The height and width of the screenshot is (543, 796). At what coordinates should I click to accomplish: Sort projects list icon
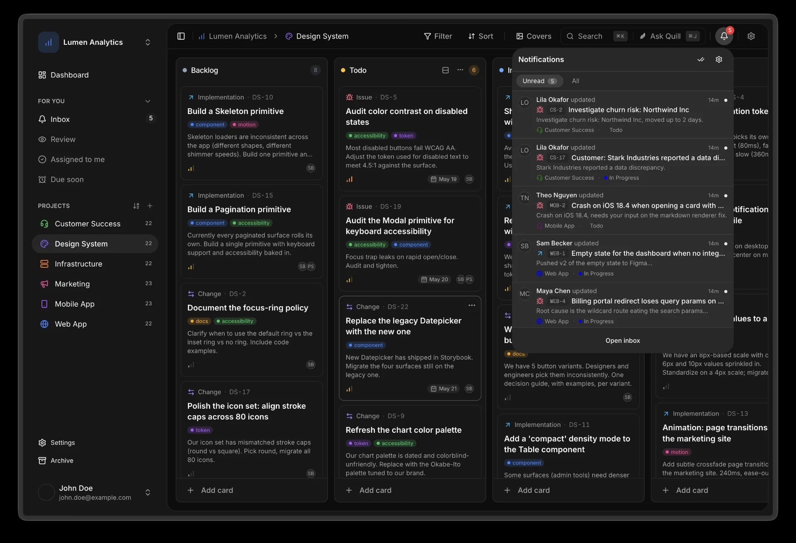[x=136, y=206]
